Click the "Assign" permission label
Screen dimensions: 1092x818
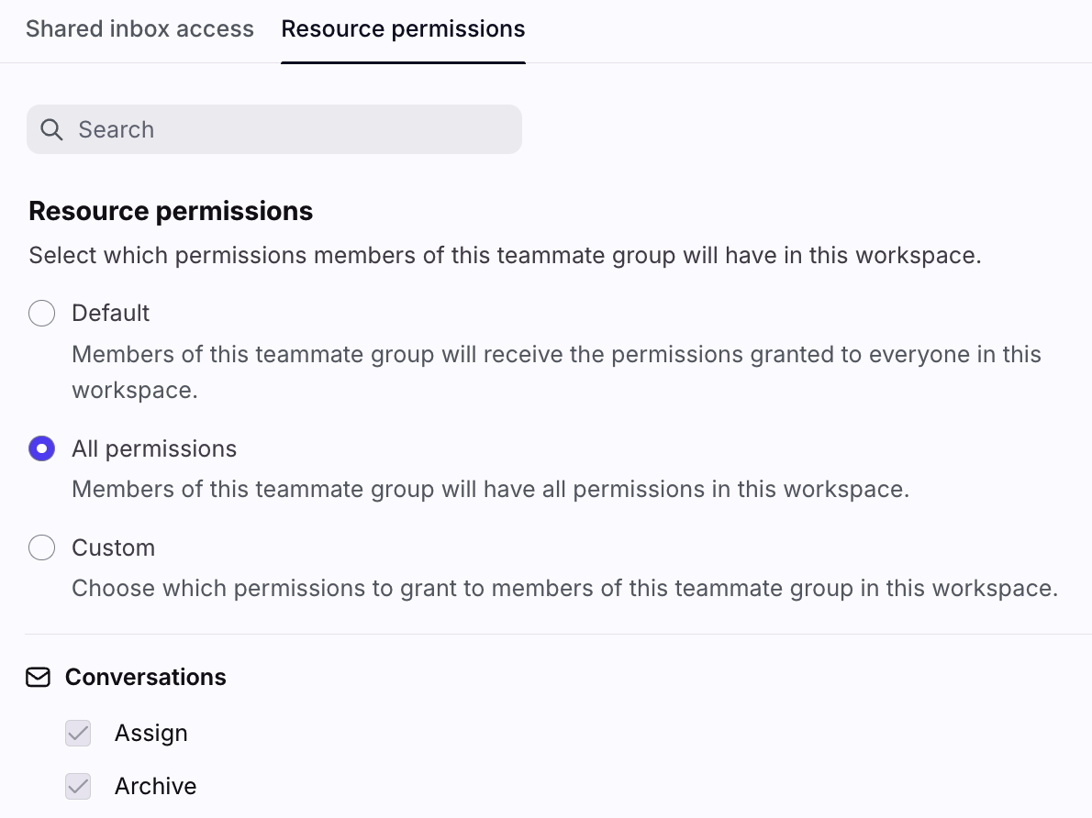(x=151, y=734)
